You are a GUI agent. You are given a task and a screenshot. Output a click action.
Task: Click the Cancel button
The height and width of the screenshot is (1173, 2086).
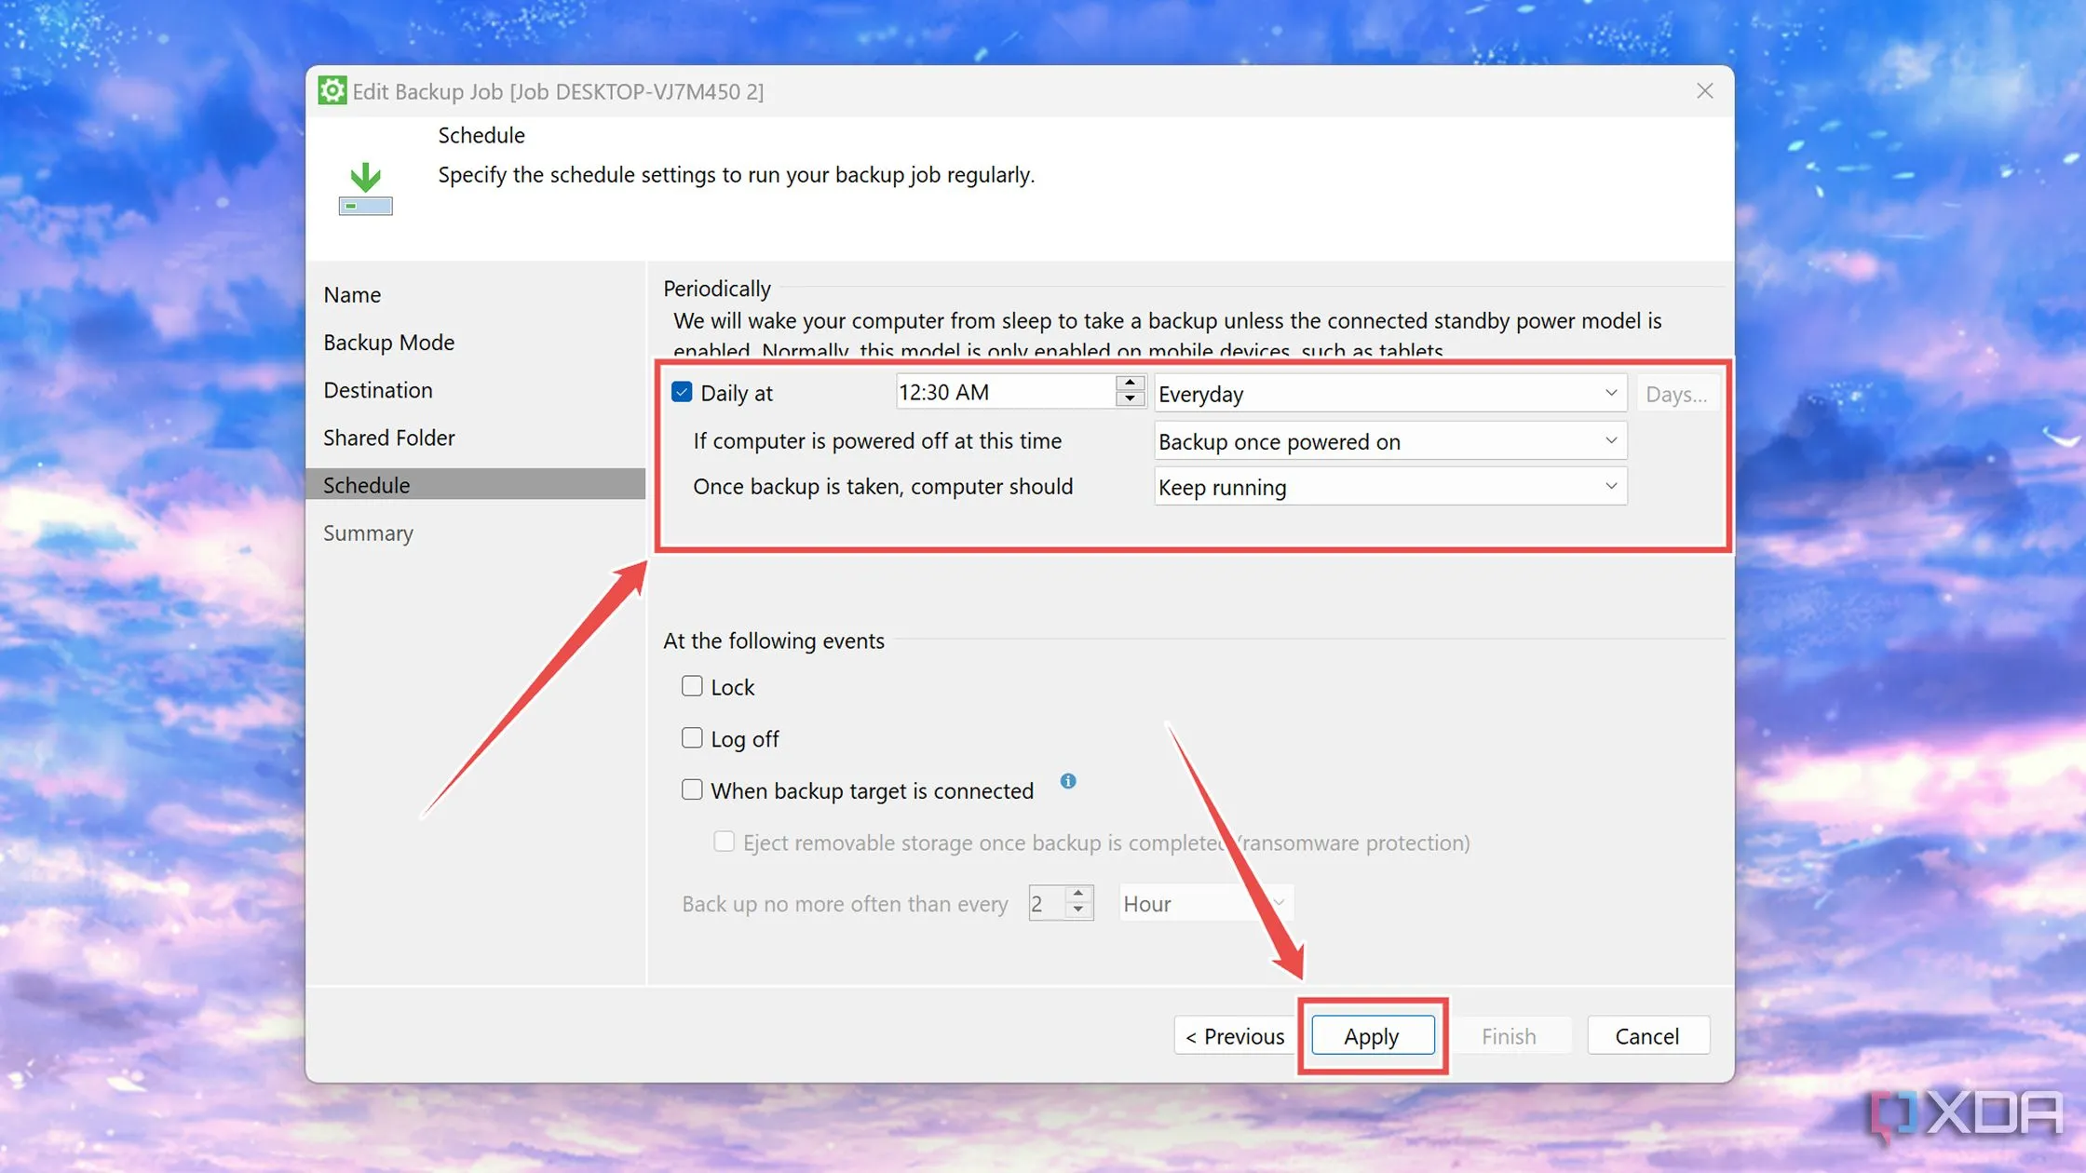point(1646,1036)
